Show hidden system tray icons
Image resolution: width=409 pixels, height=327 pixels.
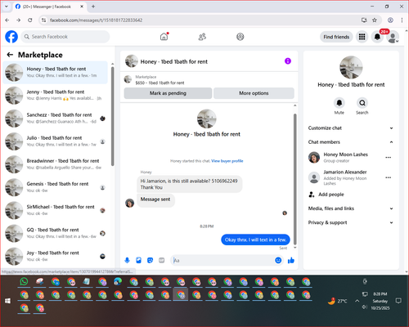click(x=357, y=301)
